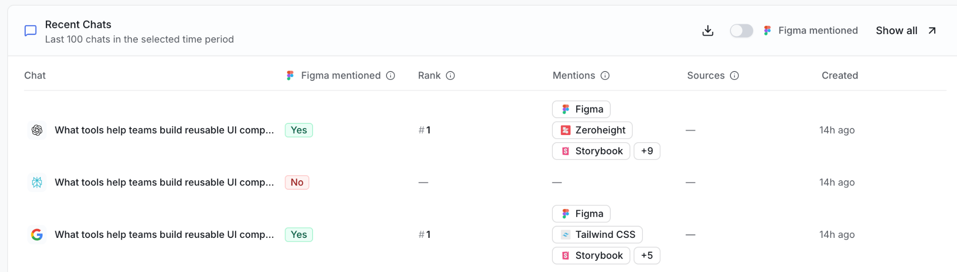Click the Storybook logo in Google row
The height and width of the screenshot is (272, 957).
click(565, 256)
